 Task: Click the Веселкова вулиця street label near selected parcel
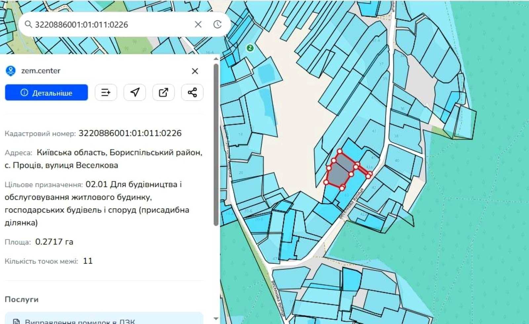click(x=351, y=204)
